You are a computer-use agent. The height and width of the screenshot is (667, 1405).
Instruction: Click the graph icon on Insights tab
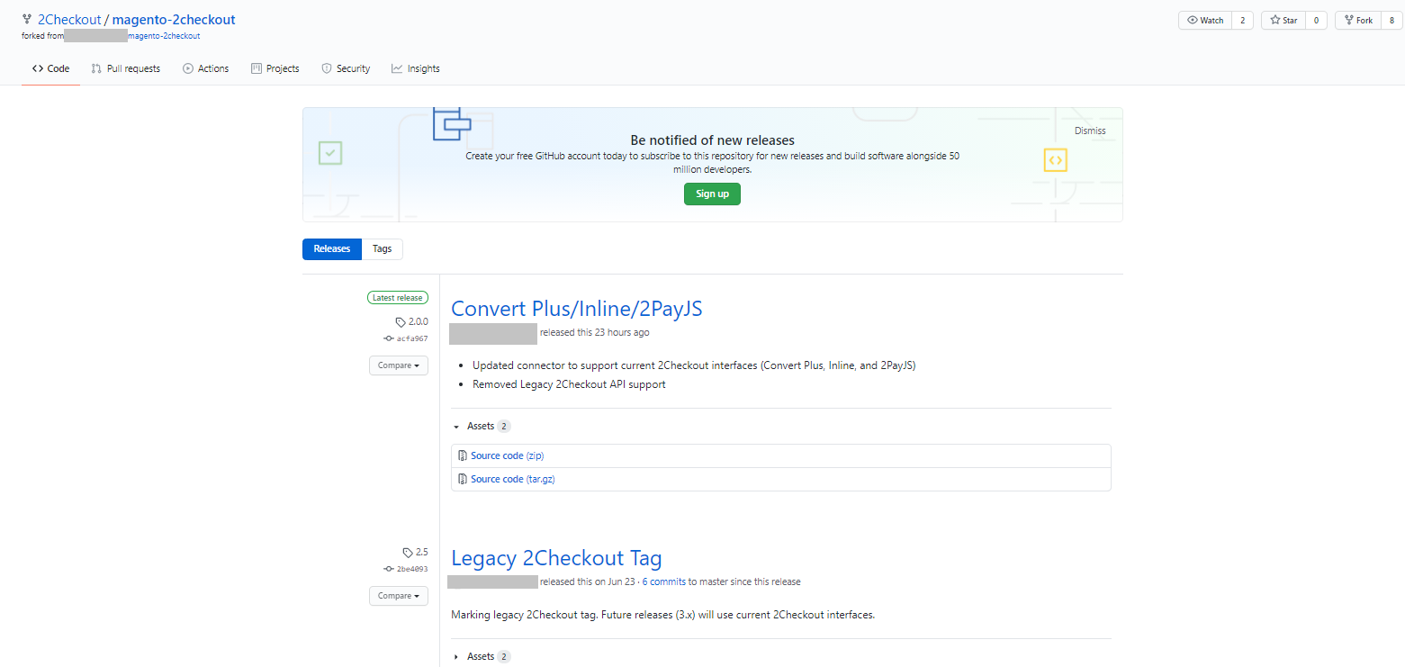click(x=397, y=68)
